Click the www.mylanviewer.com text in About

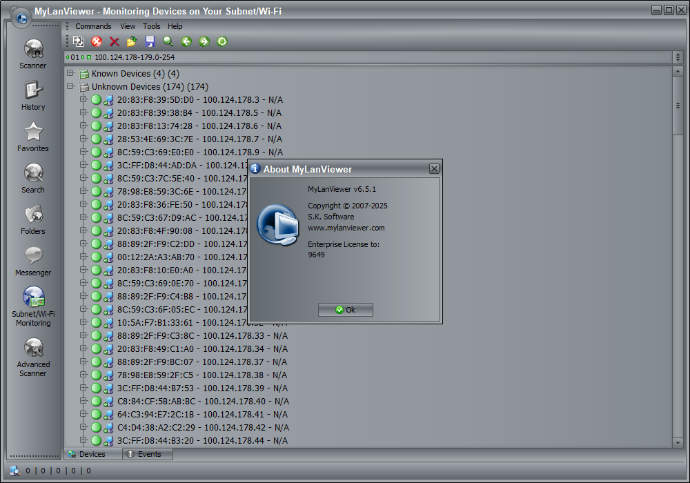346,228
